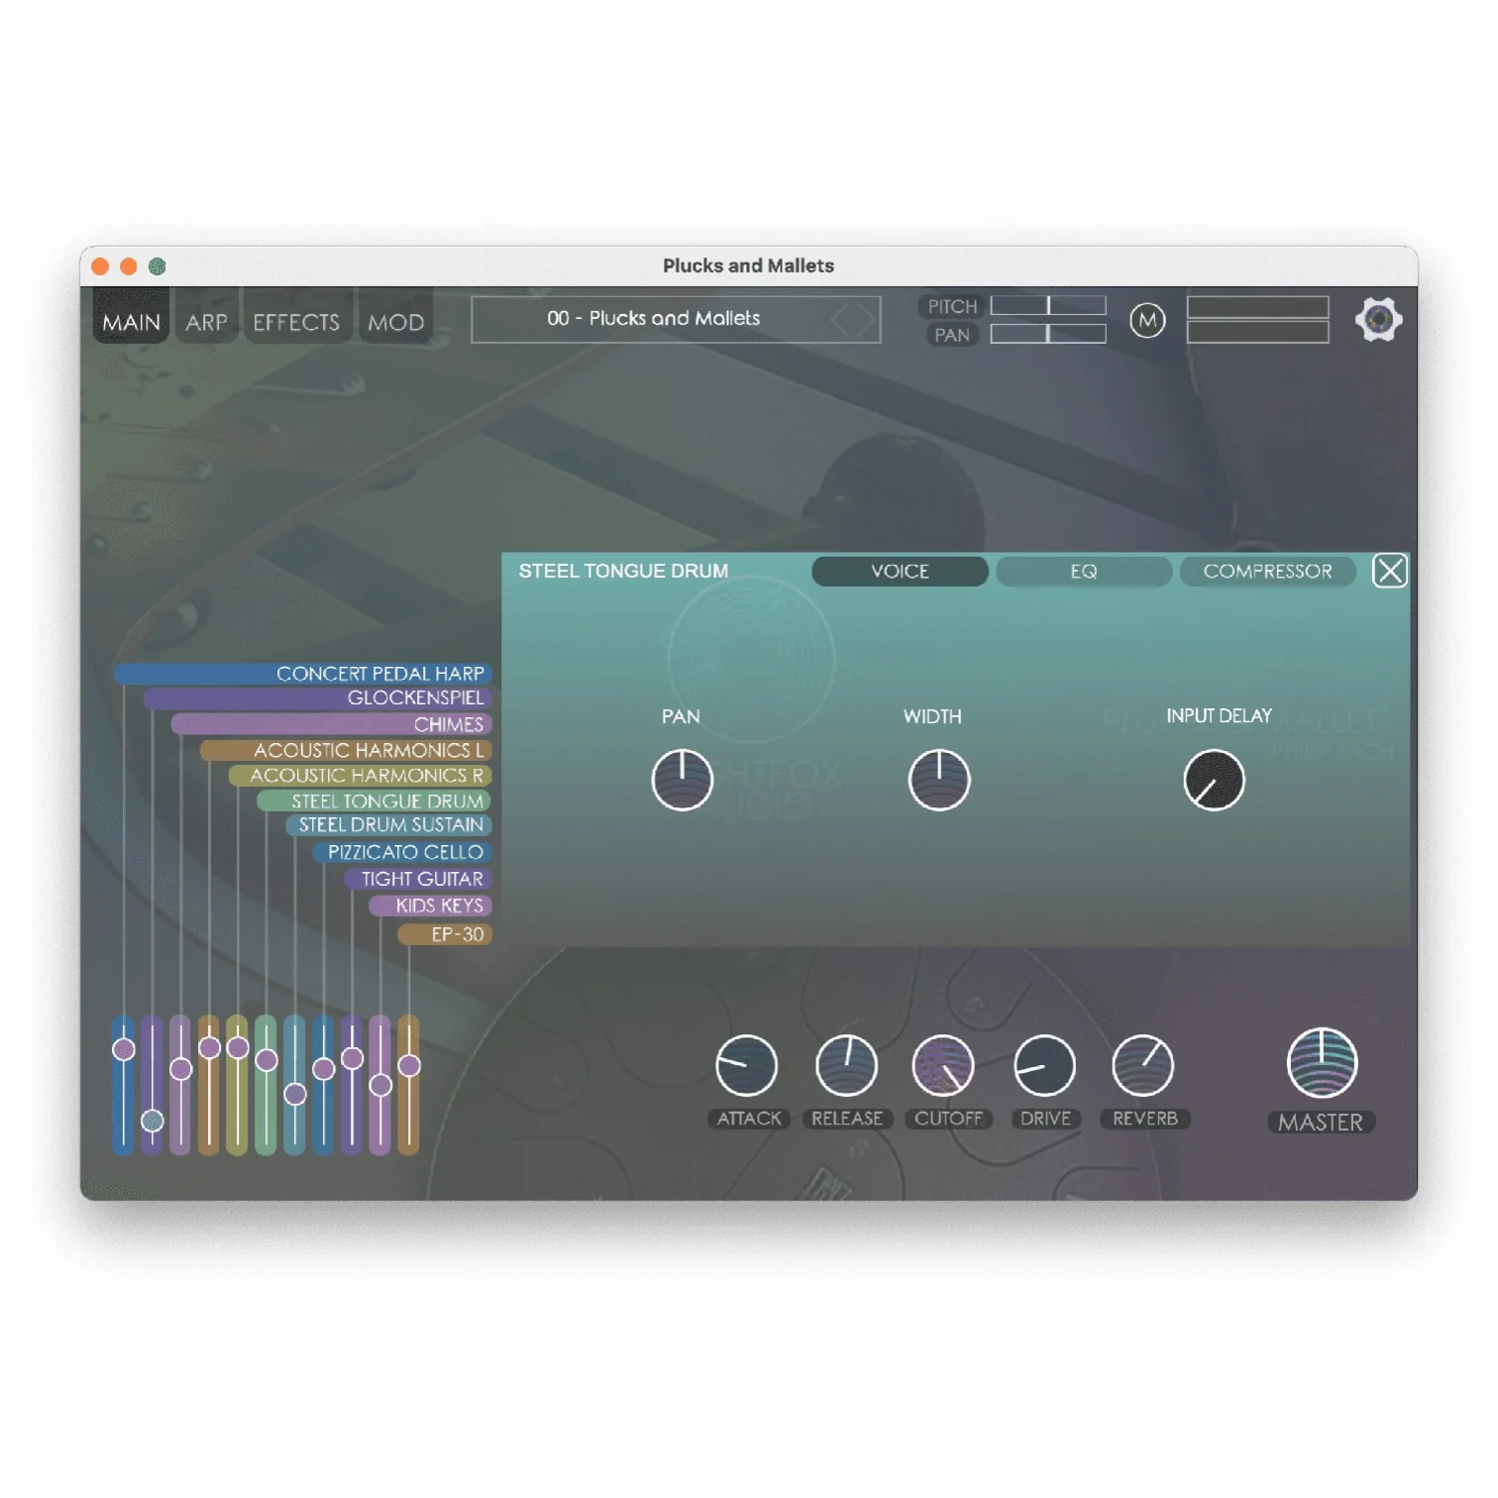Click the Acoustic Harmonics R volume fader

(x=238, y=1085)
